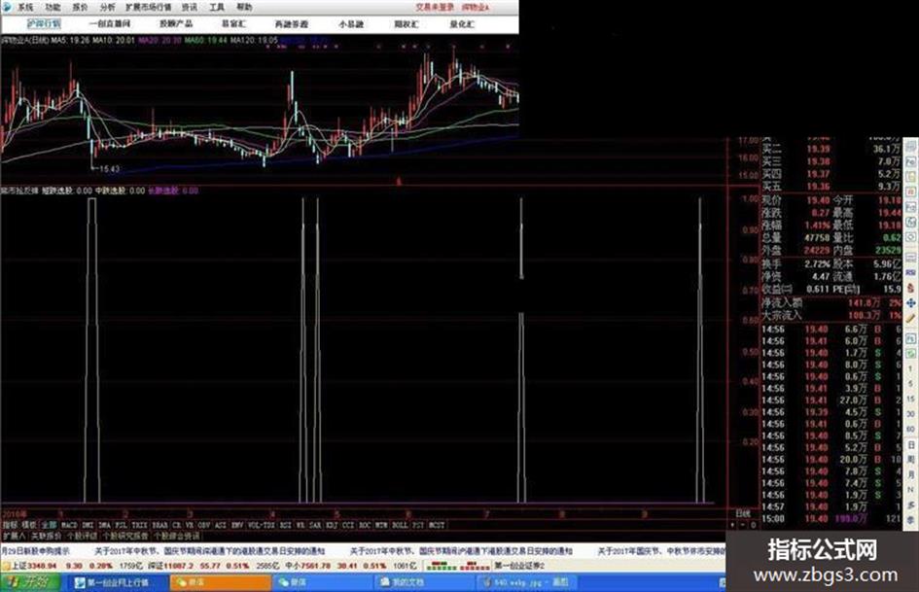Select the RSI indicator tab
This screenshot has height=592, width=919.
point(284,525)
